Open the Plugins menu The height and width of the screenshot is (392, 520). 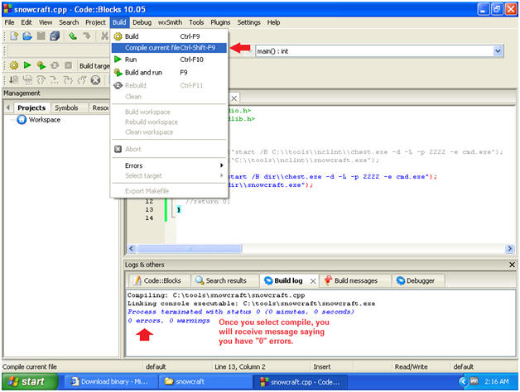tap(220, 22)
